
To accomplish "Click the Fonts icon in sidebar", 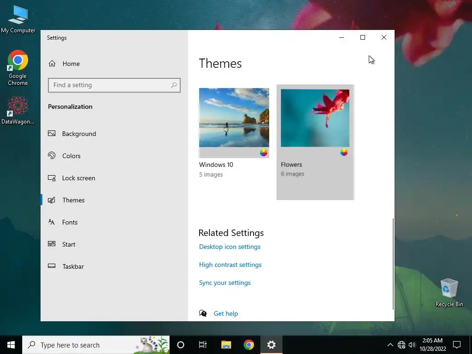I will pyautogui.click(x=52, y=222).
